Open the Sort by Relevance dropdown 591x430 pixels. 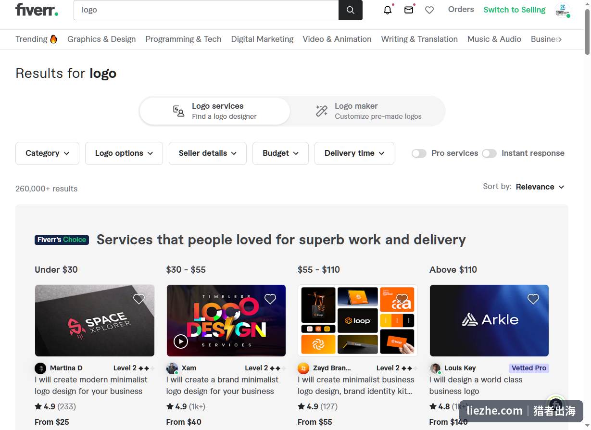coord(540,187)
